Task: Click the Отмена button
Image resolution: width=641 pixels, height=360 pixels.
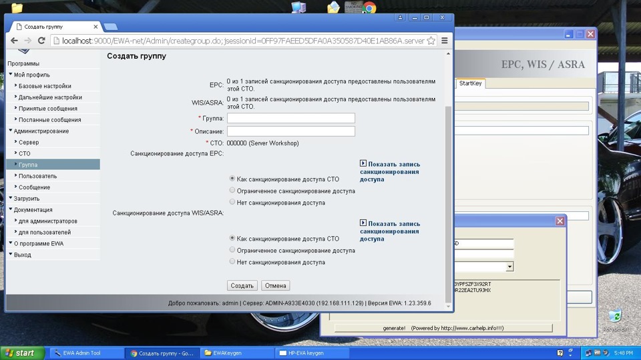Action: pyautogui.click(x=276, y=286)
